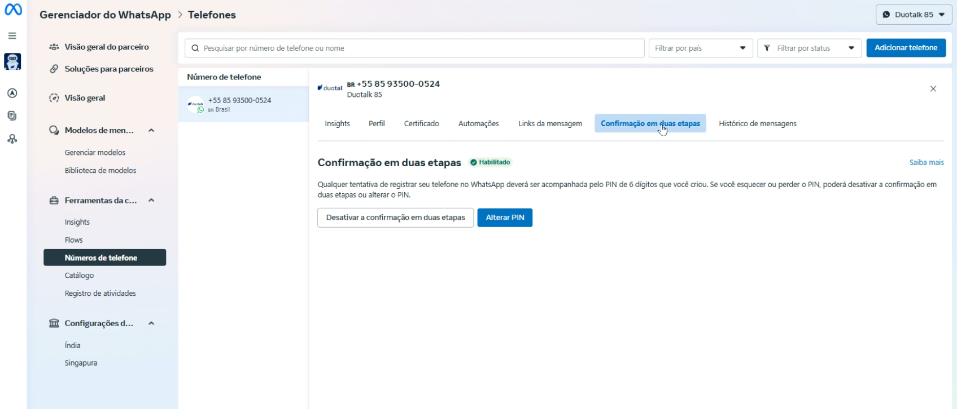Open Insights under Ferramentas in sidebar

pyautogui.click(x=77, y=222)
